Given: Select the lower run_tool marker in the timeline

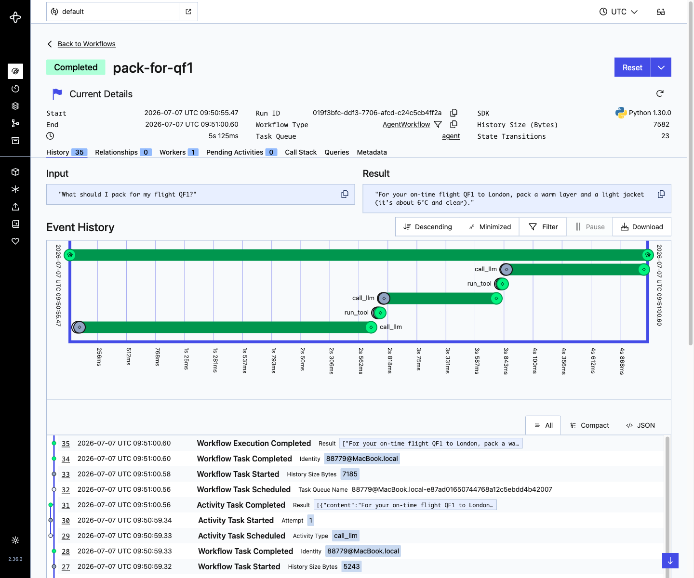Looking at the screenshot, I should [379, 313].
